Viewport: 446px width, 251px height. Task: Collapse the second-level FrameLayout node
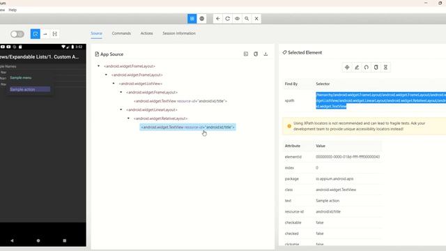(106, 75)
